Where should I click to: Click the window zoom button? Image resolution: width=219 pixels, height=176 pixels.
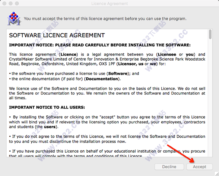click(17, 3)
